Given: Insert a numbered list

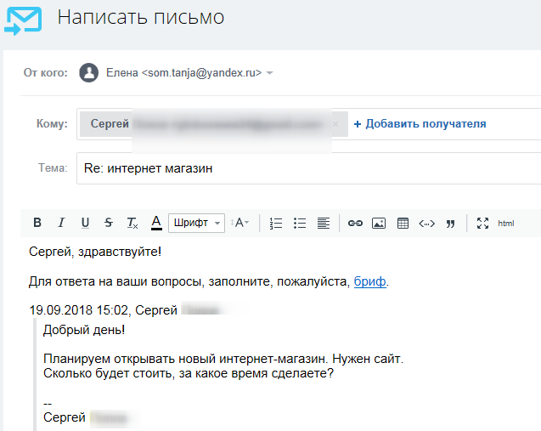Looking at the screenshot, I should [x=276, y=223].
